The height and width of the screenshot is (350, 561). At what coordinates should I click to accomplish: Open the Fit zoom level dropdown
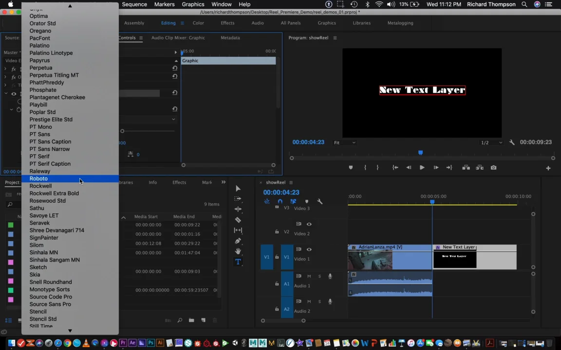(x=345, y=143)
